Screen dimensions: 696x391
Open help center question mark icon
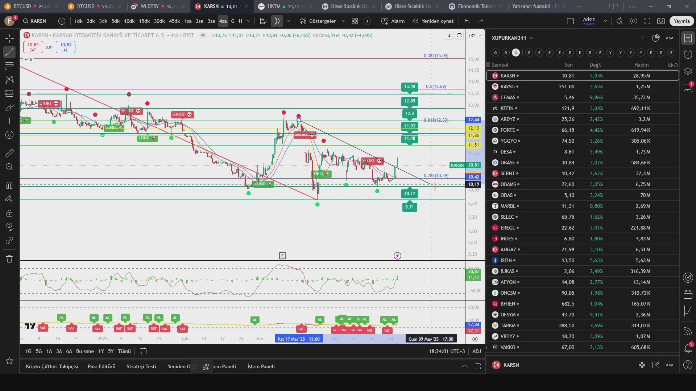pos(688,365)
